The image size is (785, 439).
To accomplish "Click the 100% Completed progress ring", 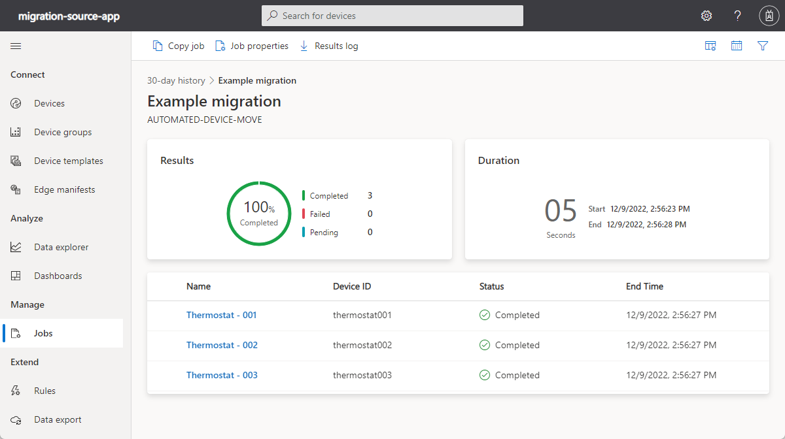I will (x=258, y=213).
